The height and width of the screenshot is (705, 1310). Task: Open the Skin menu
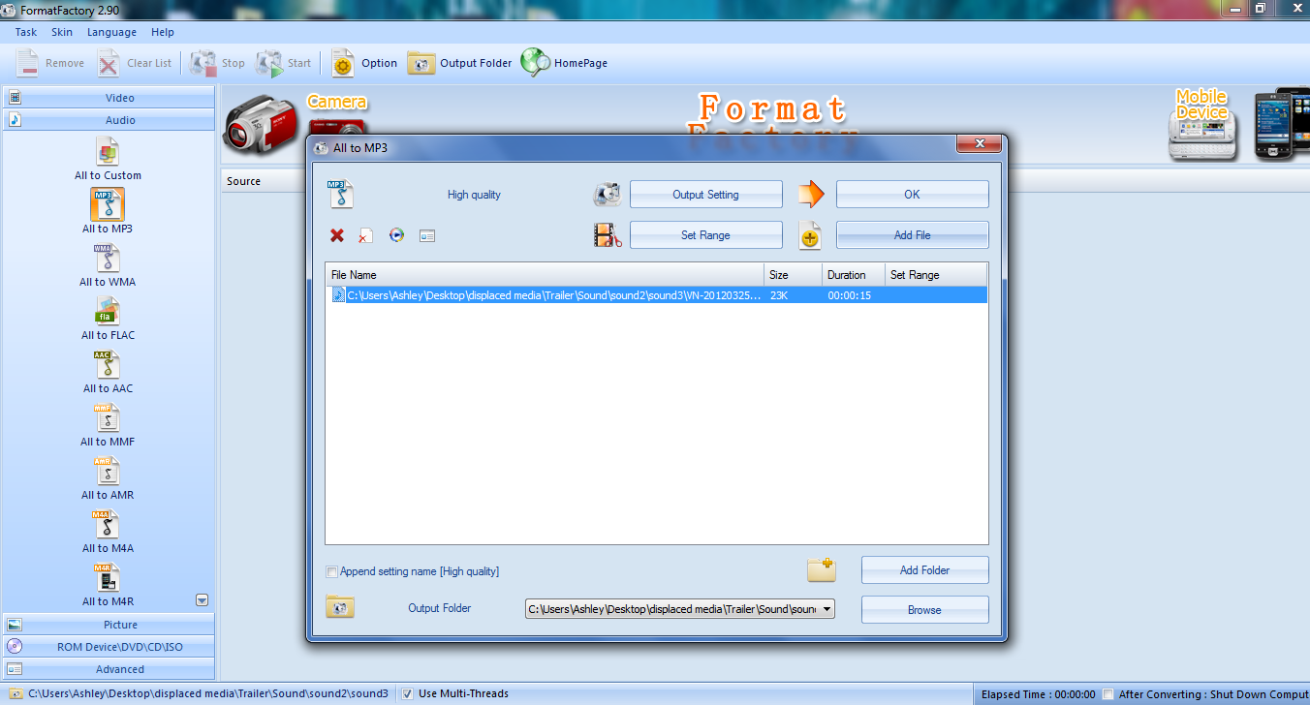click(62, 32)
